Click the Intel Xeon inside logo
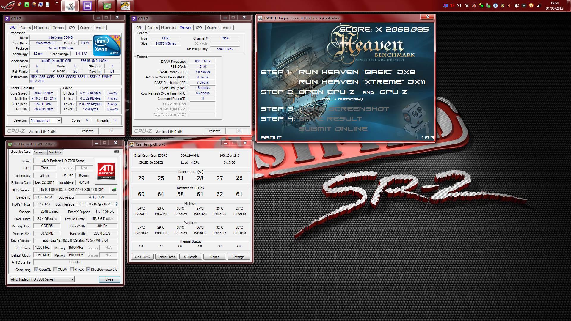The image size is (571, 321). click(107, 45)
